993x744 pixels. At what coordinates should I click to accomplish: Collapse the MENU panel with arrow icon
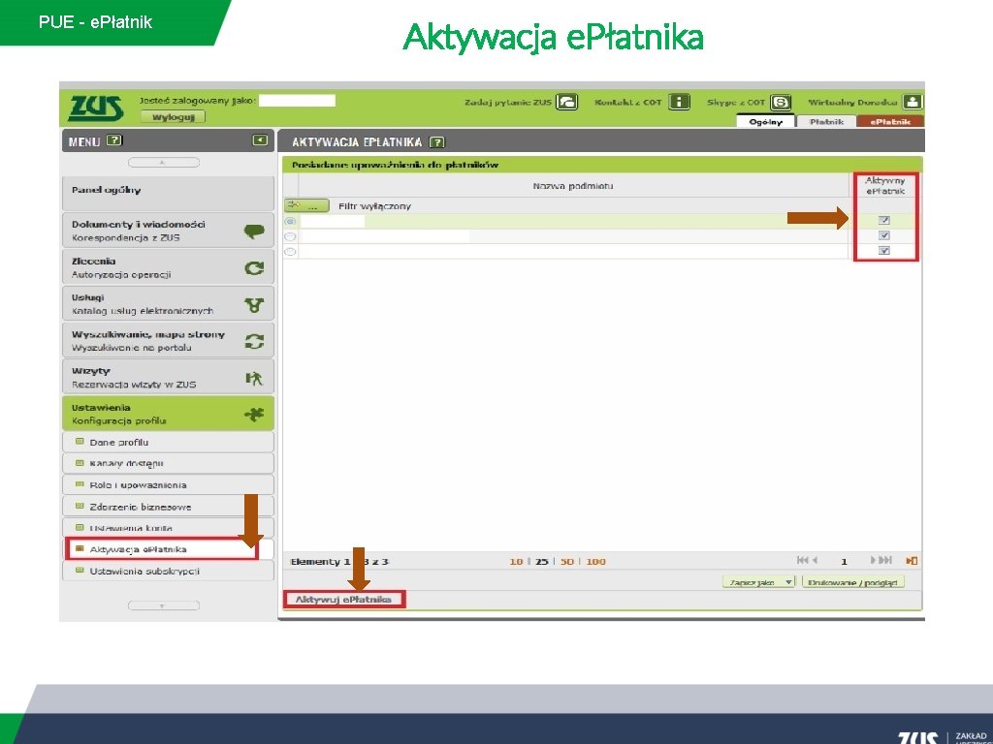click(x=260, y=140)
